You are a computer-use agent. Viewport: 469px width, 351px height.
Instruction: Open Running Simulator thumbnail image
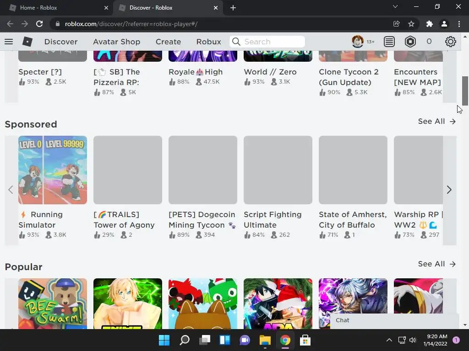[53, 170]
